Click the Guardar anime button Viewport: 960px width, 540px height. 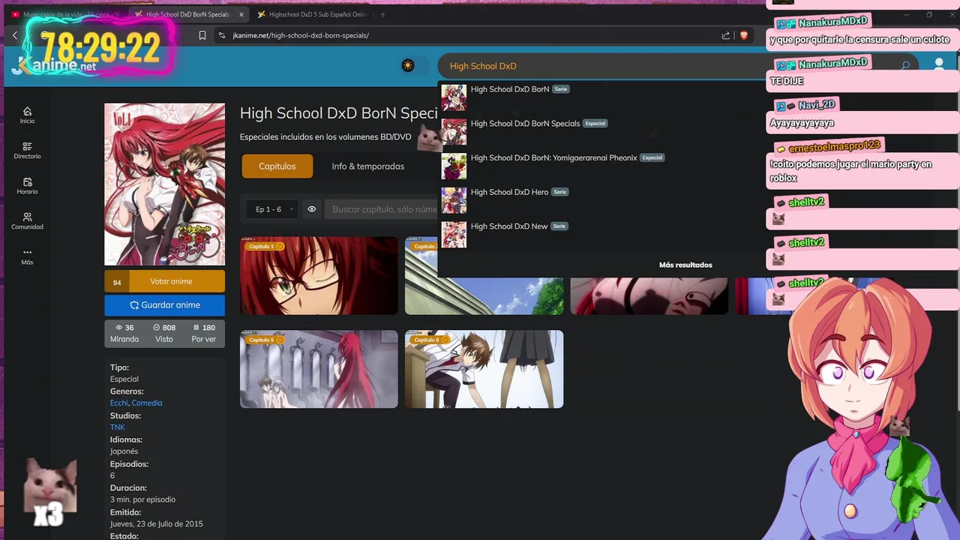point(164,305)
